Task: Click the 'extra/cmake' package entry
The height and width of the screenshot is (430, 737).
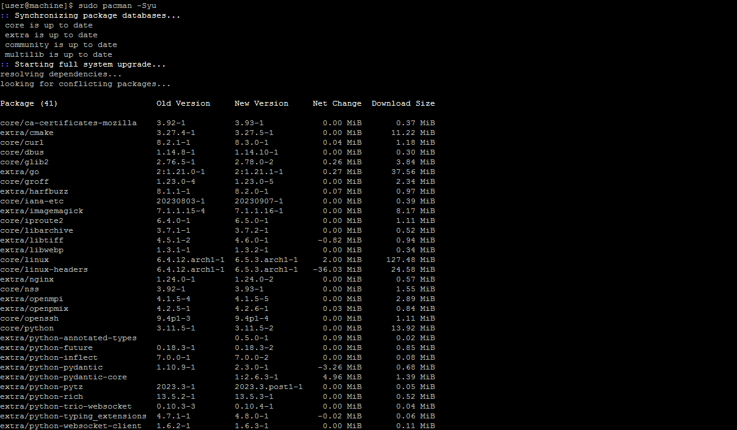Action: tap(27, 133)
